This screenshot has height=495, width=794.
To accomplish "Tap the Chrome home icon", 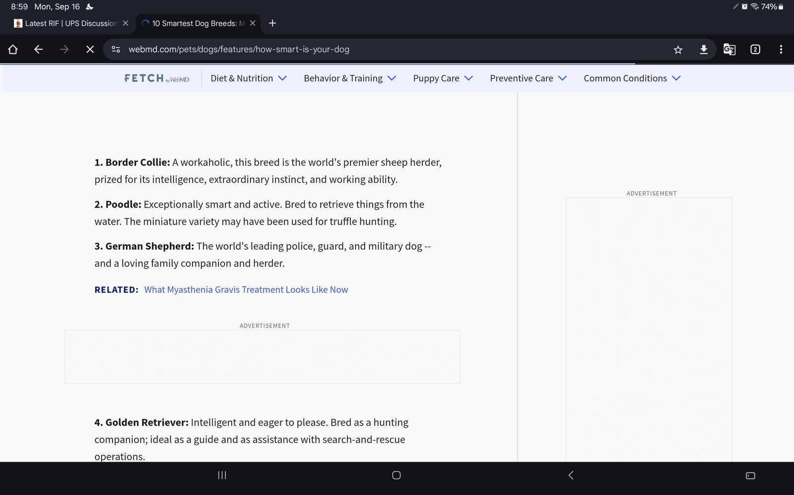I will click(x=13, y=49).
